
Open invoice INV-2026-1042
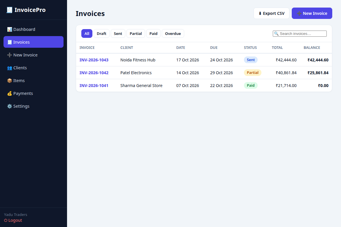pyautogui.click(x=94, y=73)
